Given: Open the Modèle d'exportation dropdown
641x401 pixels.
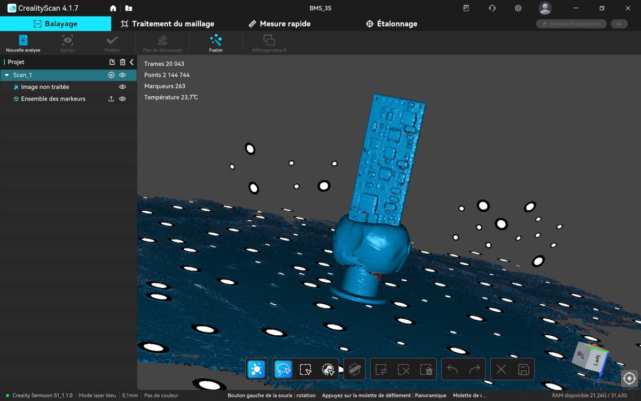Looking at the screenshot, I should [570, 24].
